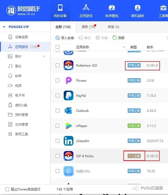Select the ISP 4 PoGo app name

coord(85,156)
